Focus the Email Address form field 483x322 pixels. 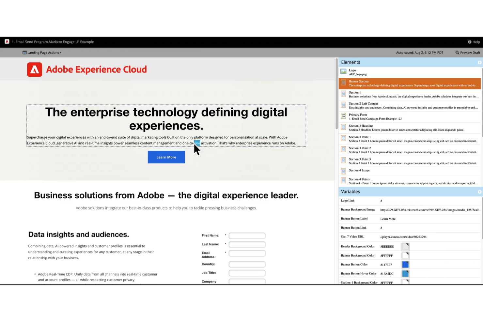click(247, 253)
